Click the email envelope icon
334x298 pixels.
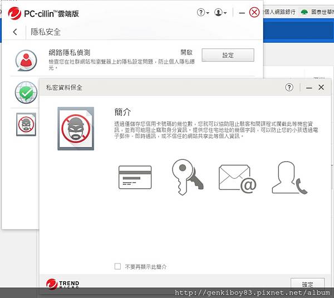pyautogui.click(x=237, y=178)
